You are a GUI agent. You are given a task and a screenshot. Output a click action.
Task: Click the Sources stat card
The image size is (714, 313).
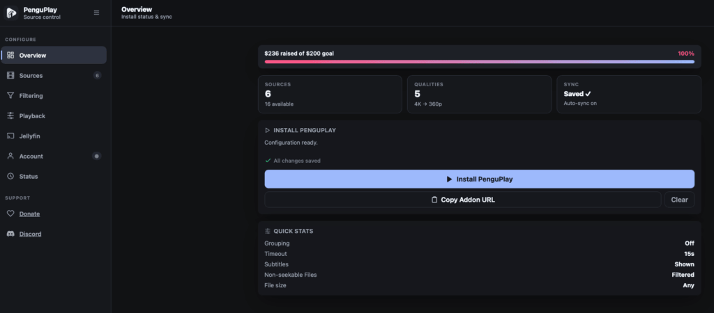330,94
